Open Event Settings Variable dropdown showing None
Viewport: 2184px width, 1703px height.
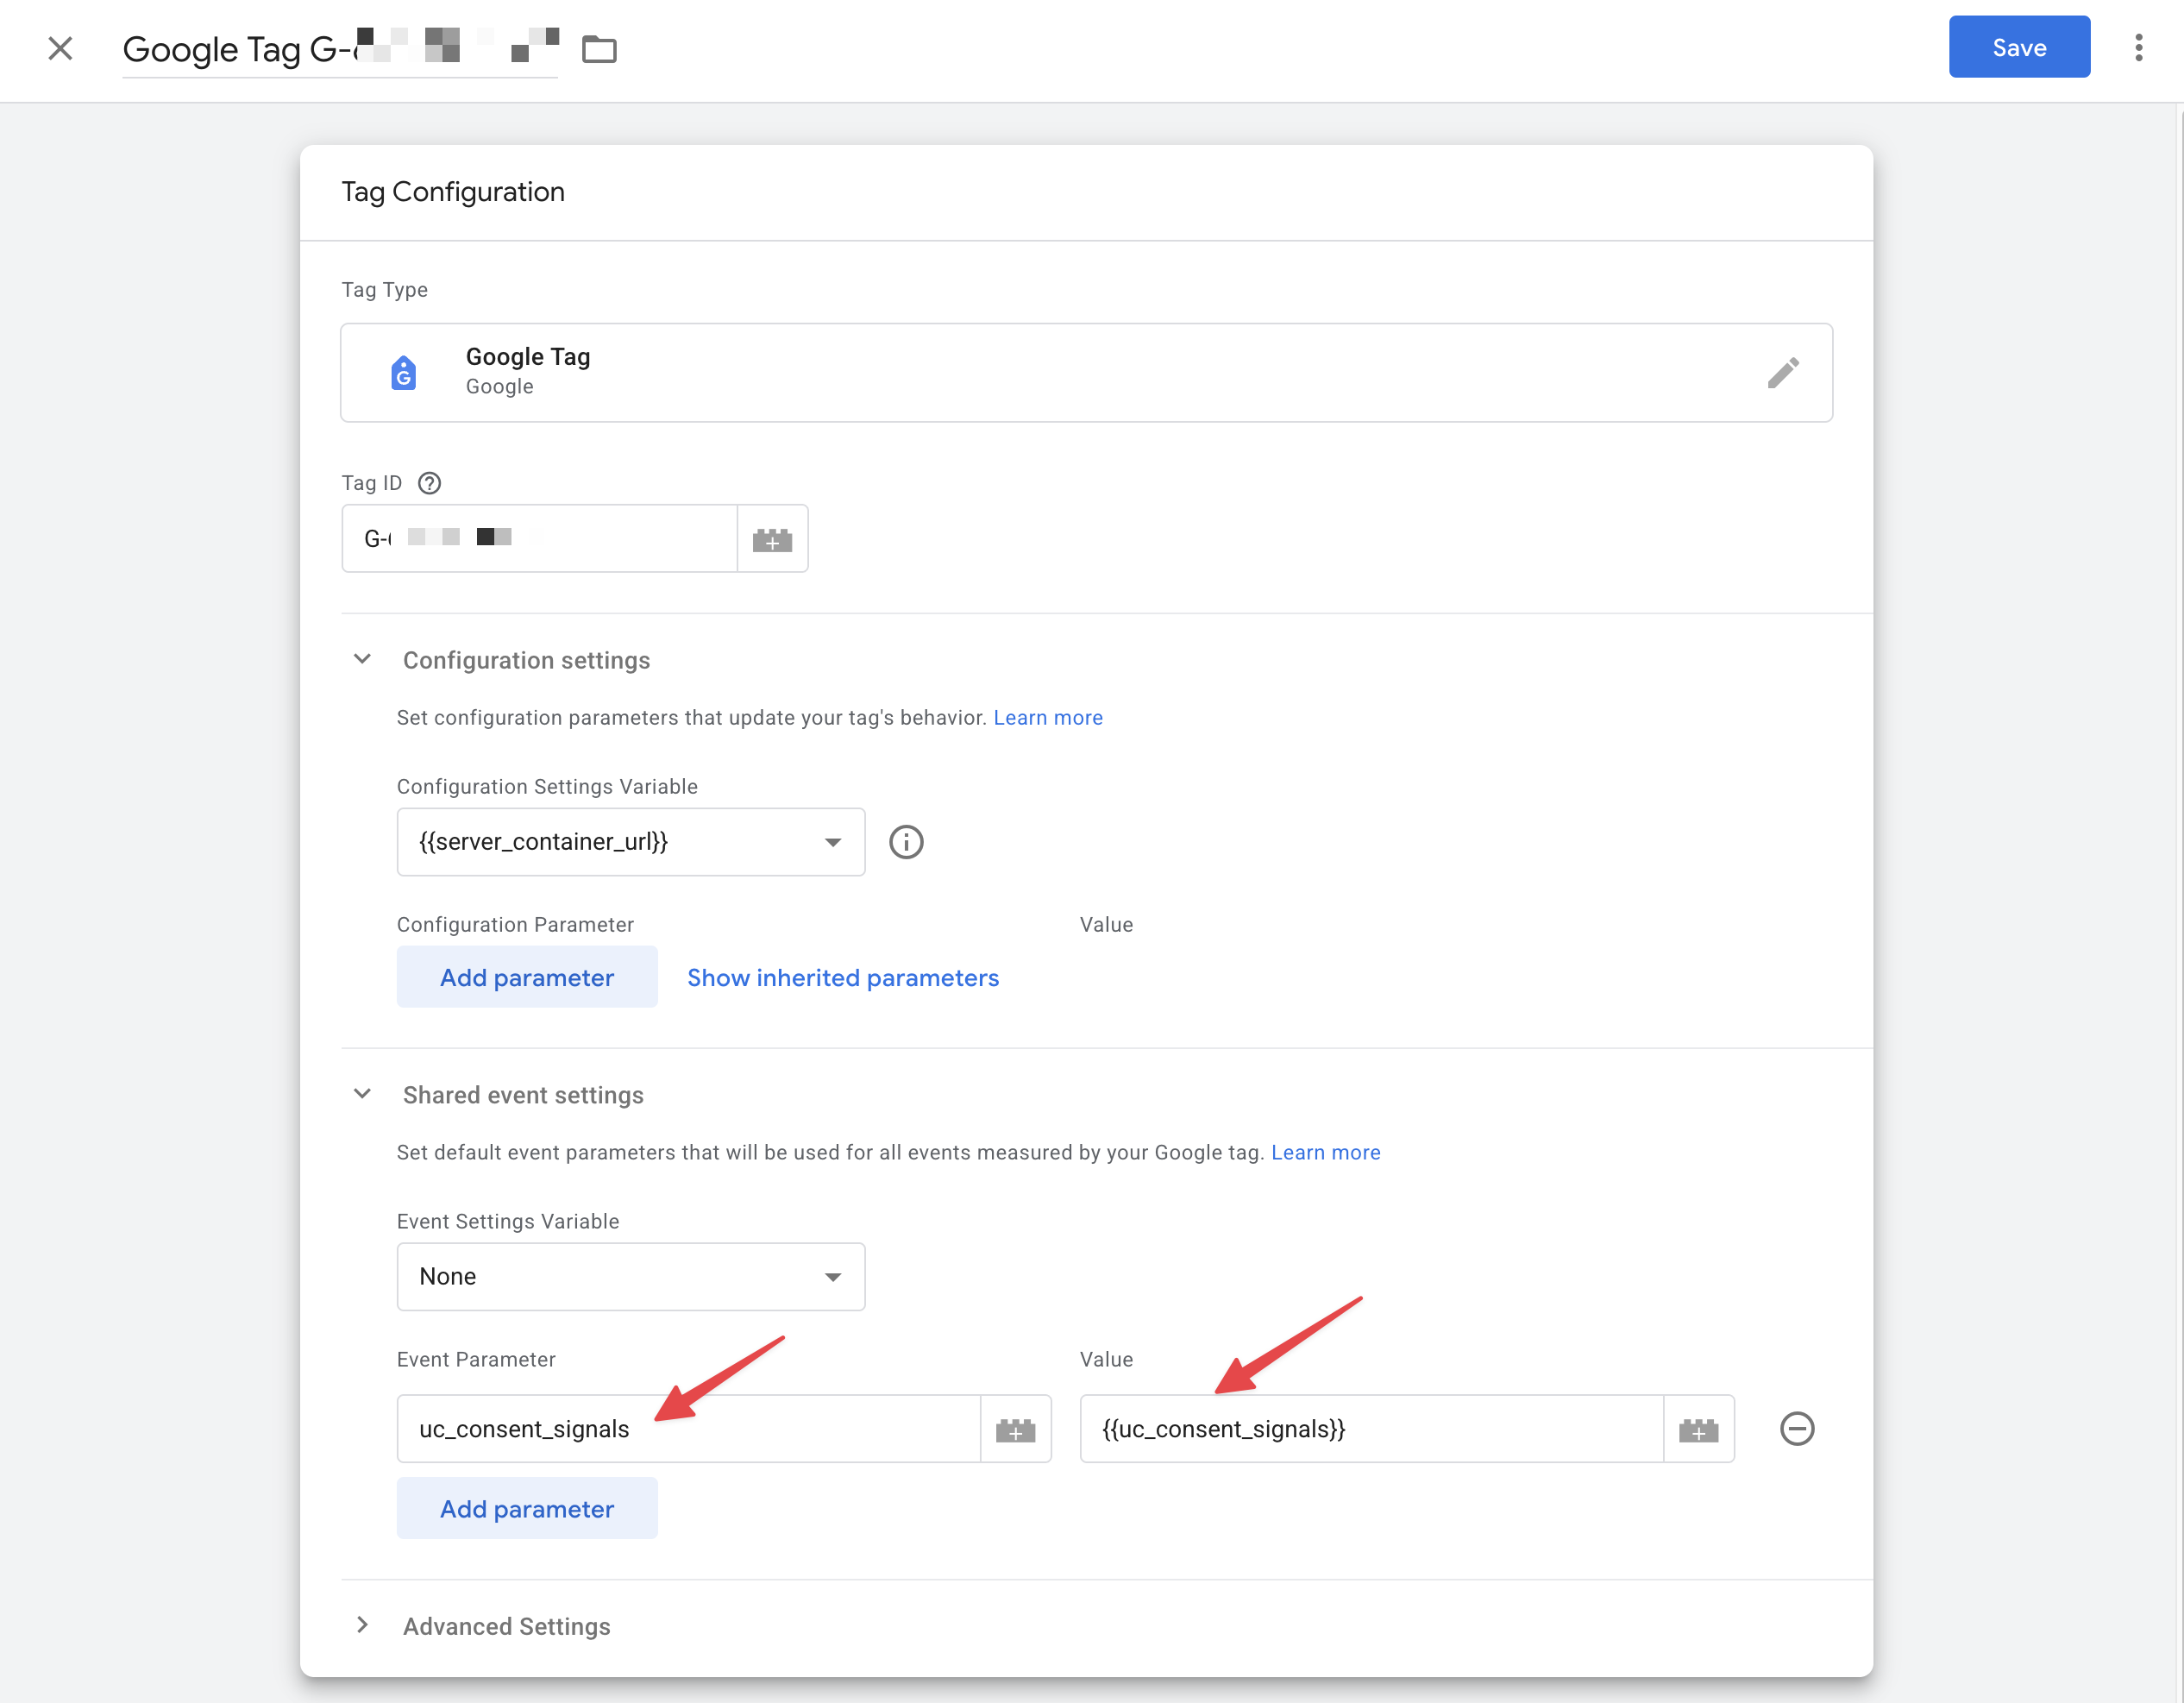pyautogui.click(x=631, y=1277)
